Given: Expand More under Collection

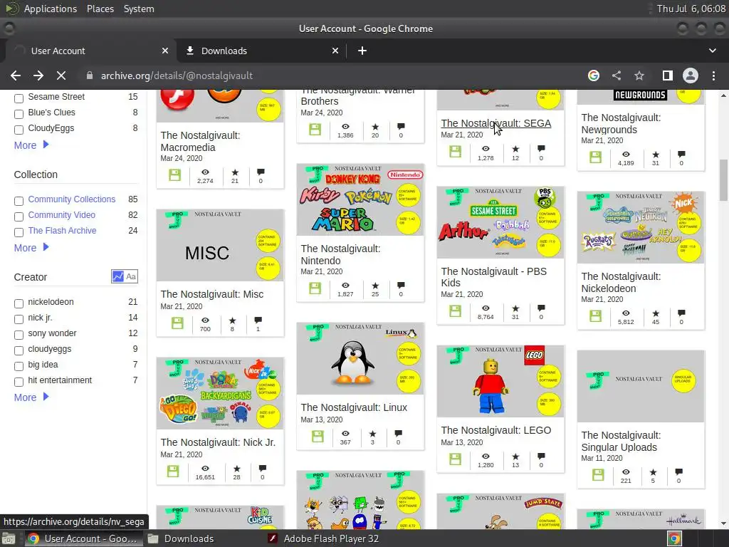Looking at the screenshot, I should pos(31,248).
